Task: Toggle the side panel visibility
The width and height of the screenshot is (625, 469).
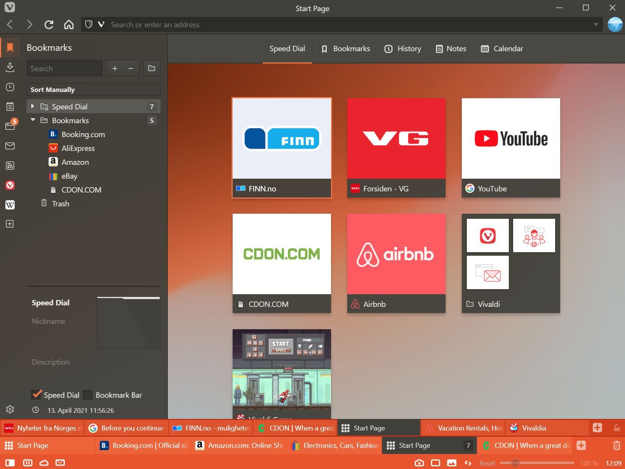Action: pos(10,463)
